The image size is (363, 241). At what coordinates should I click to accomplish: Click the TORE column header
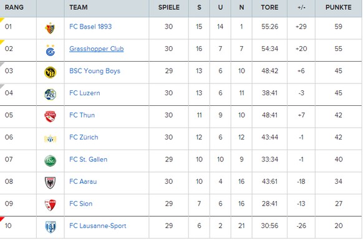coord(269,7)
